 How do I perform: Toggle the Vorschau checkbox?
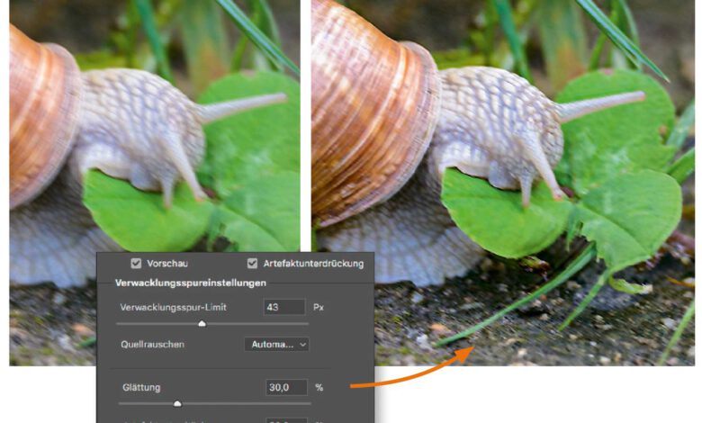pyautogui.click(x=136, y=263)
